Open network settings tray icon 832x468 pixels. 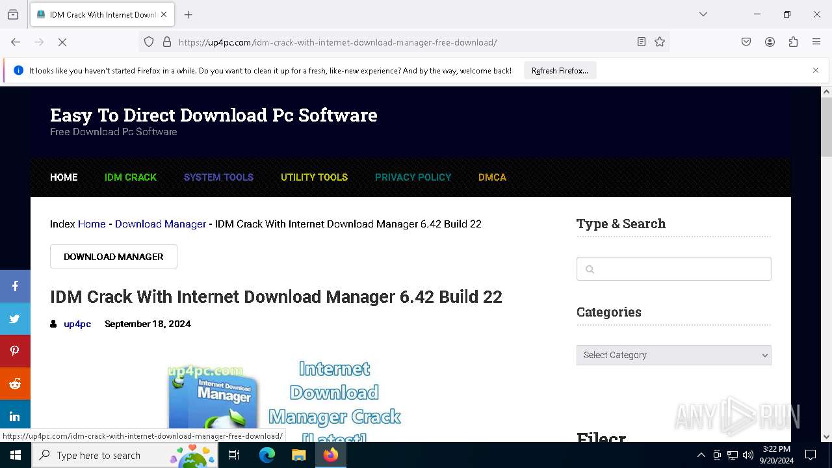coord(733,455)
